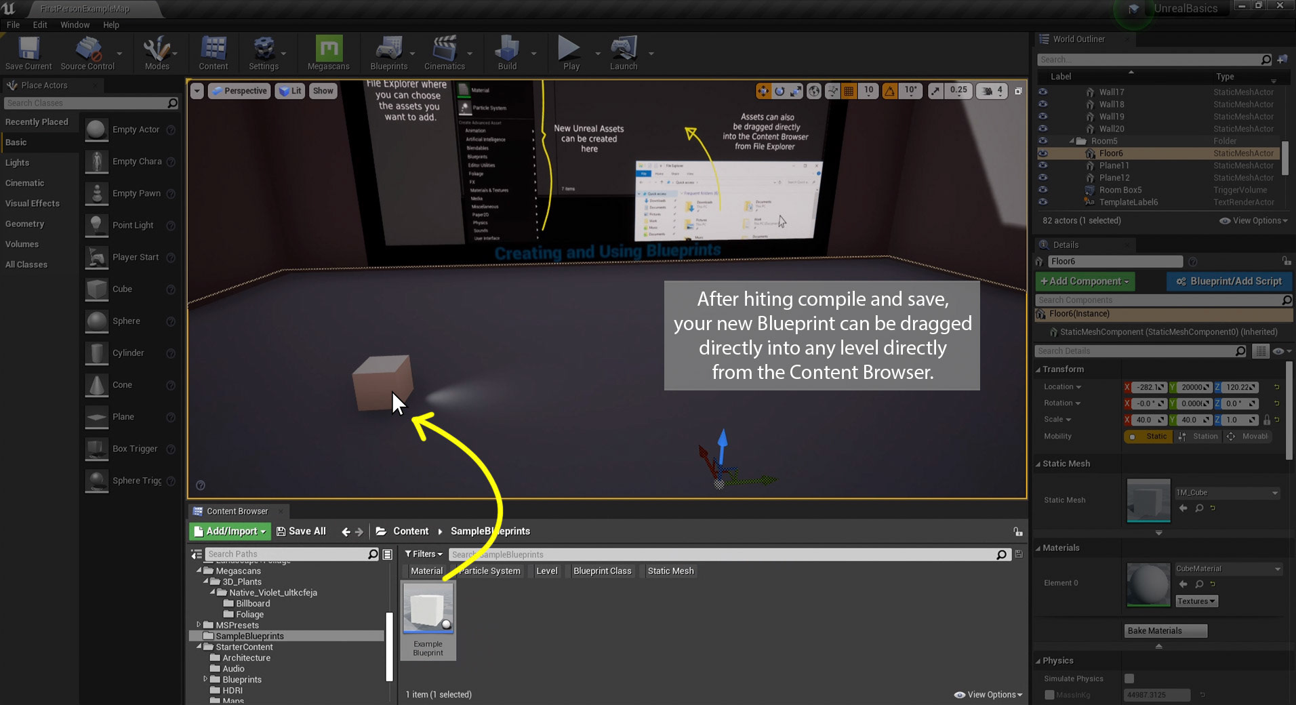Click the Perspective viewport button
Screen dimensions: 1296x705
click(239, 91)
